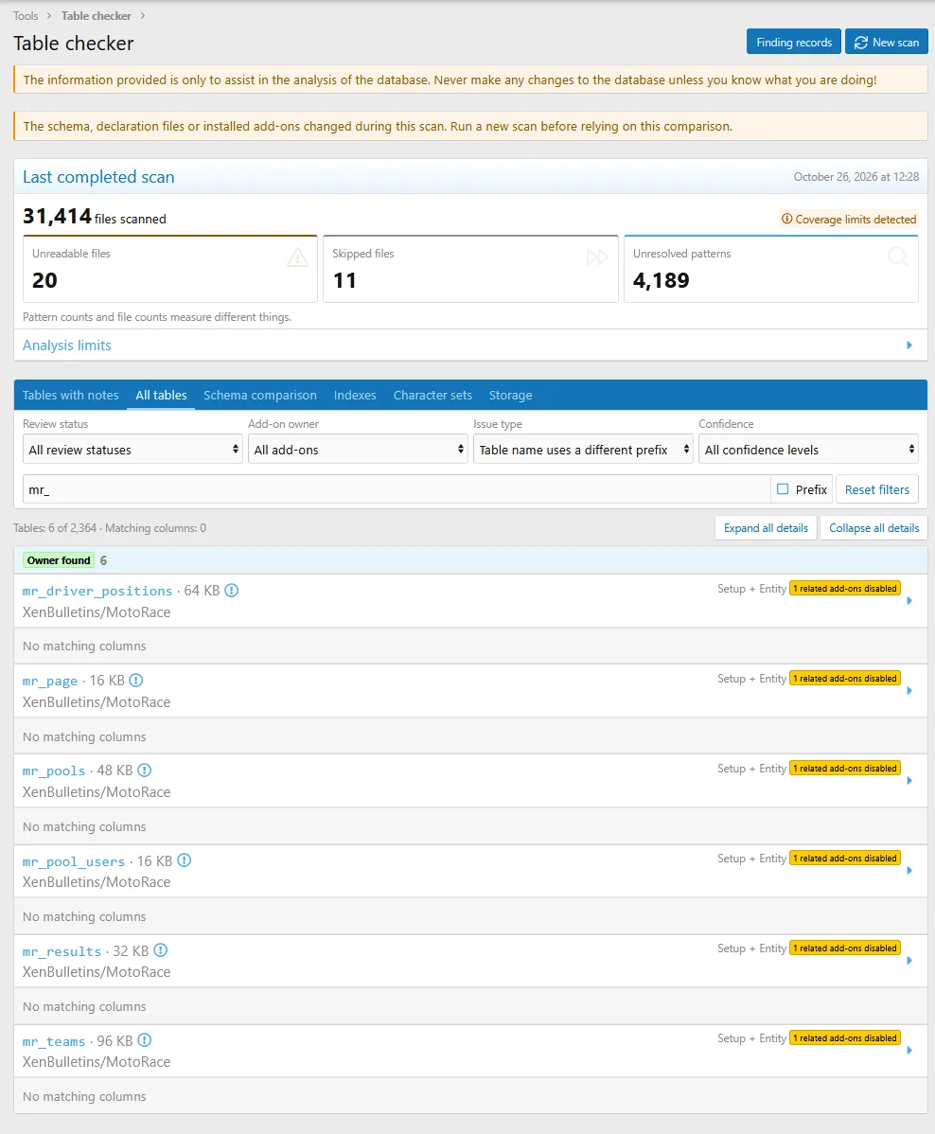Open the Storage tab
Image resolution: width=935 pixels, height=1134 pixels.
(510, 395)
